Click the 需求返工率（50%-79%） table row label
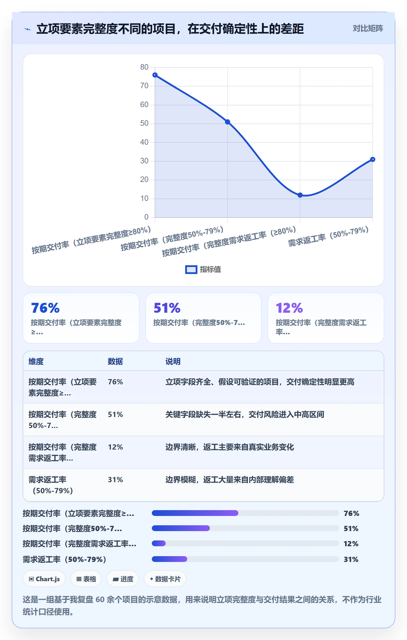 [51, 485]
